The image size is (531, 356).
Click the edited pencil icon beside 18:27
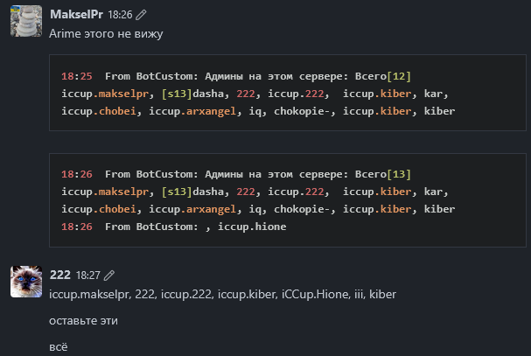pos(109,276)
